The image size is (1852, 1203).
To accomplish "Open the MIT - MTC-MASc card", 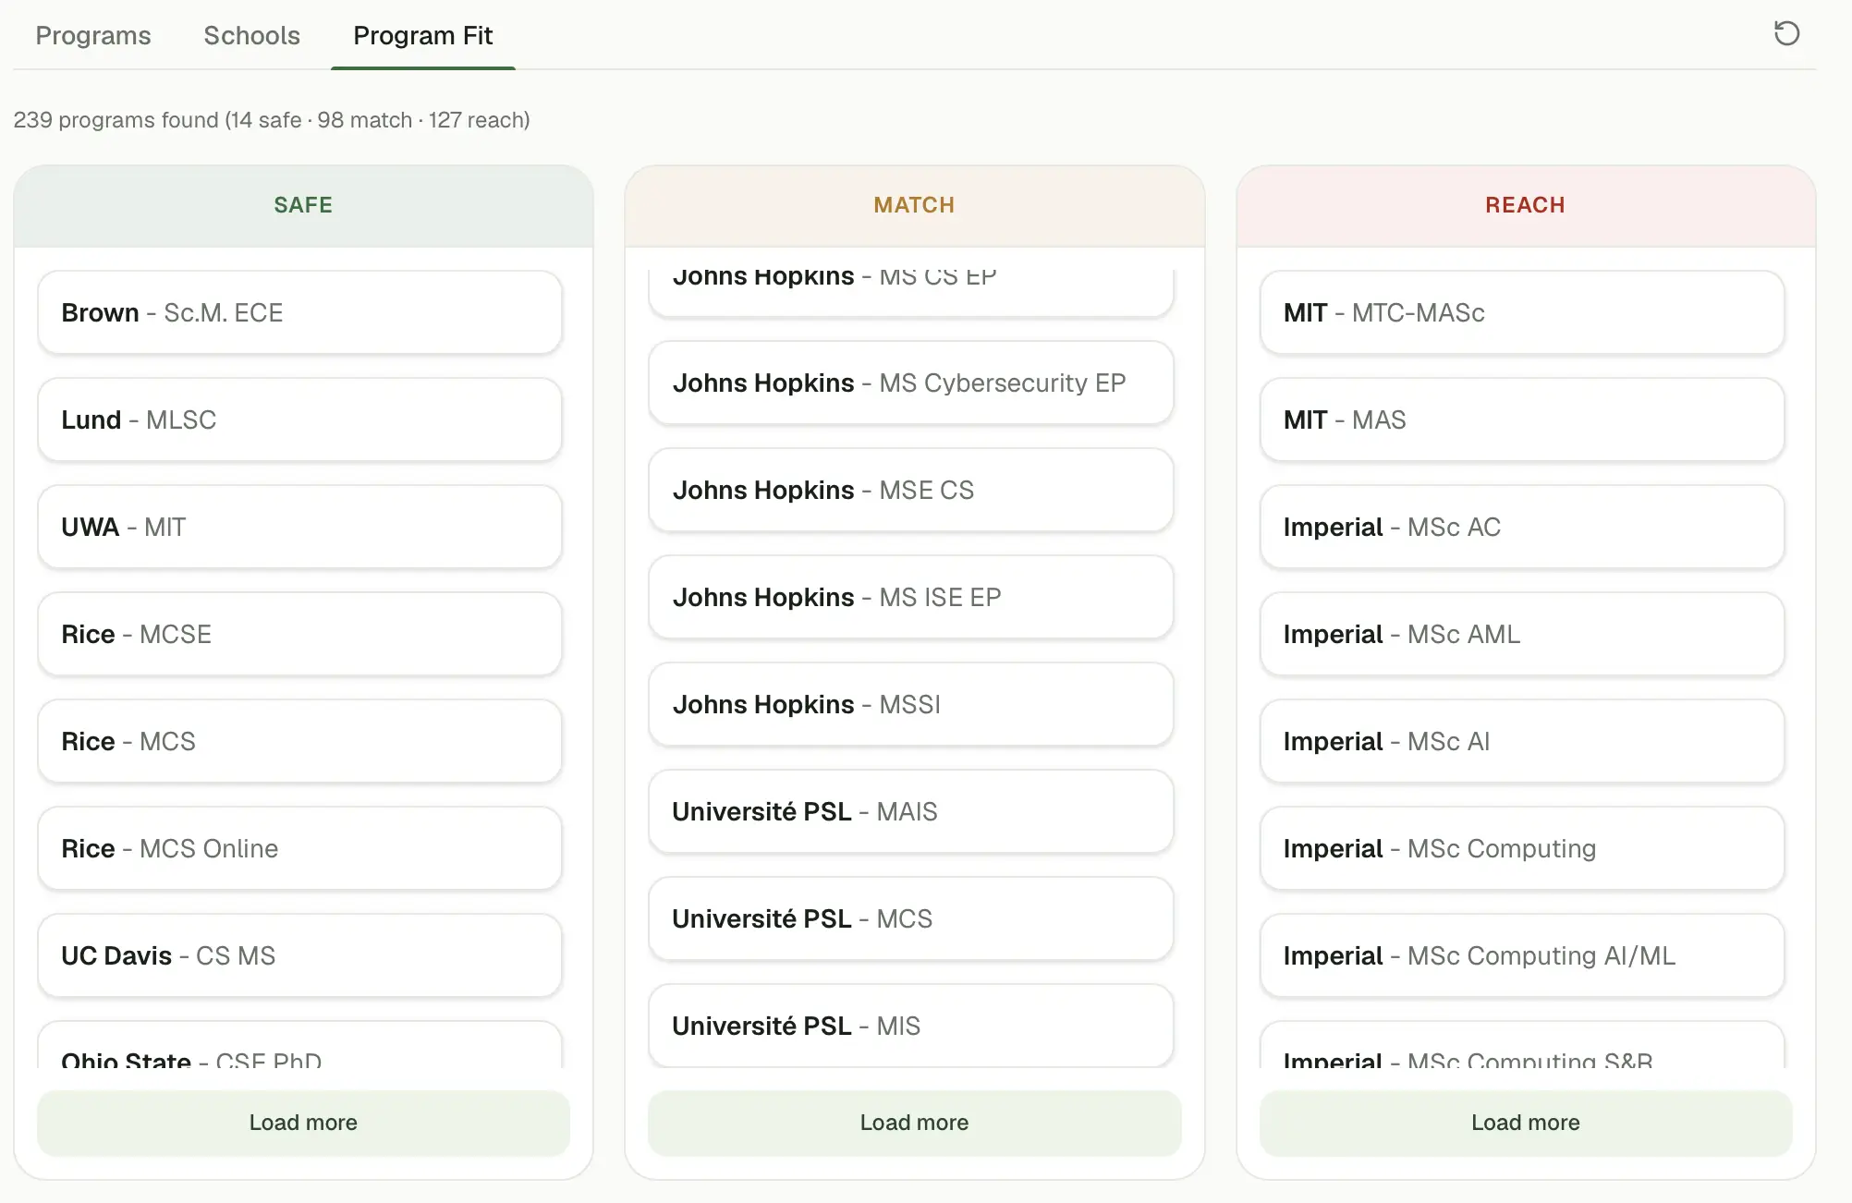I will [x=1522, y=312].
